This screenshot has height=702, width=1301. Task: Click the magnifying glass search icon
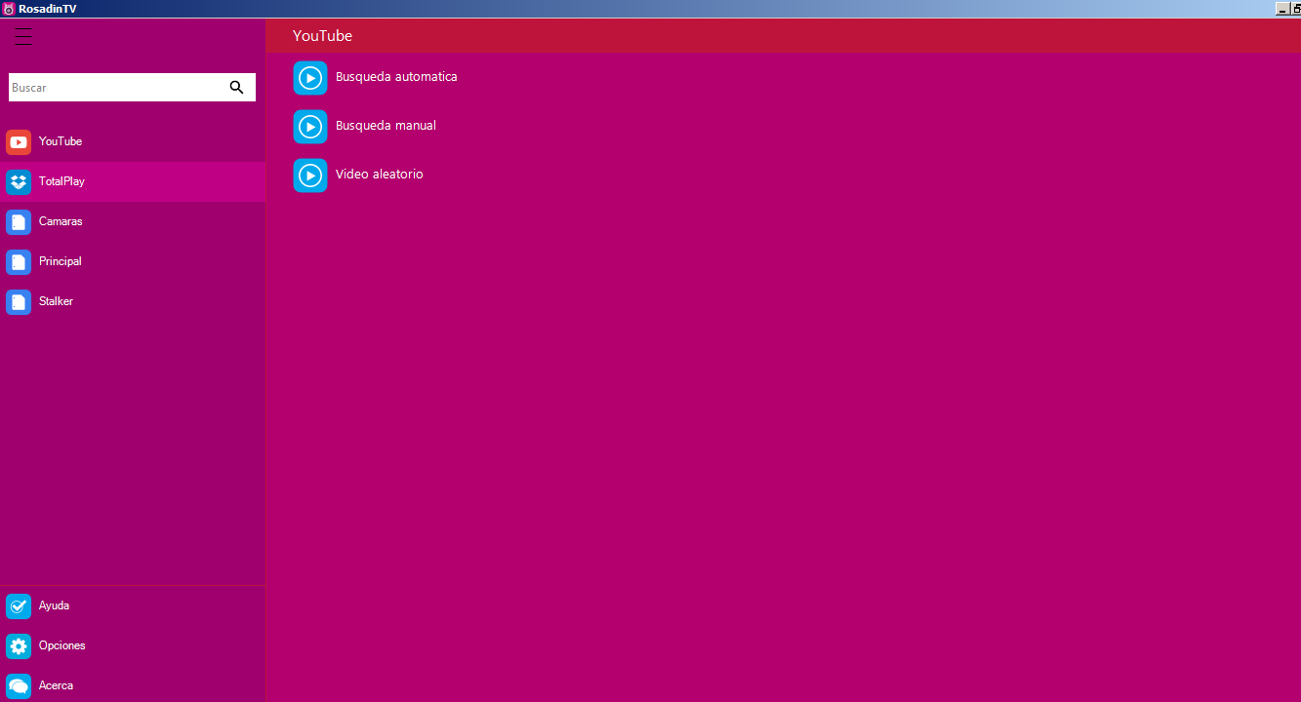(x=236, y=87)
